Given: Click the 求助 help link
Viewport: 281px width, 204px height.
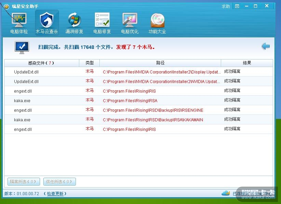Looking at the screenshot, I should pos(226,6).
